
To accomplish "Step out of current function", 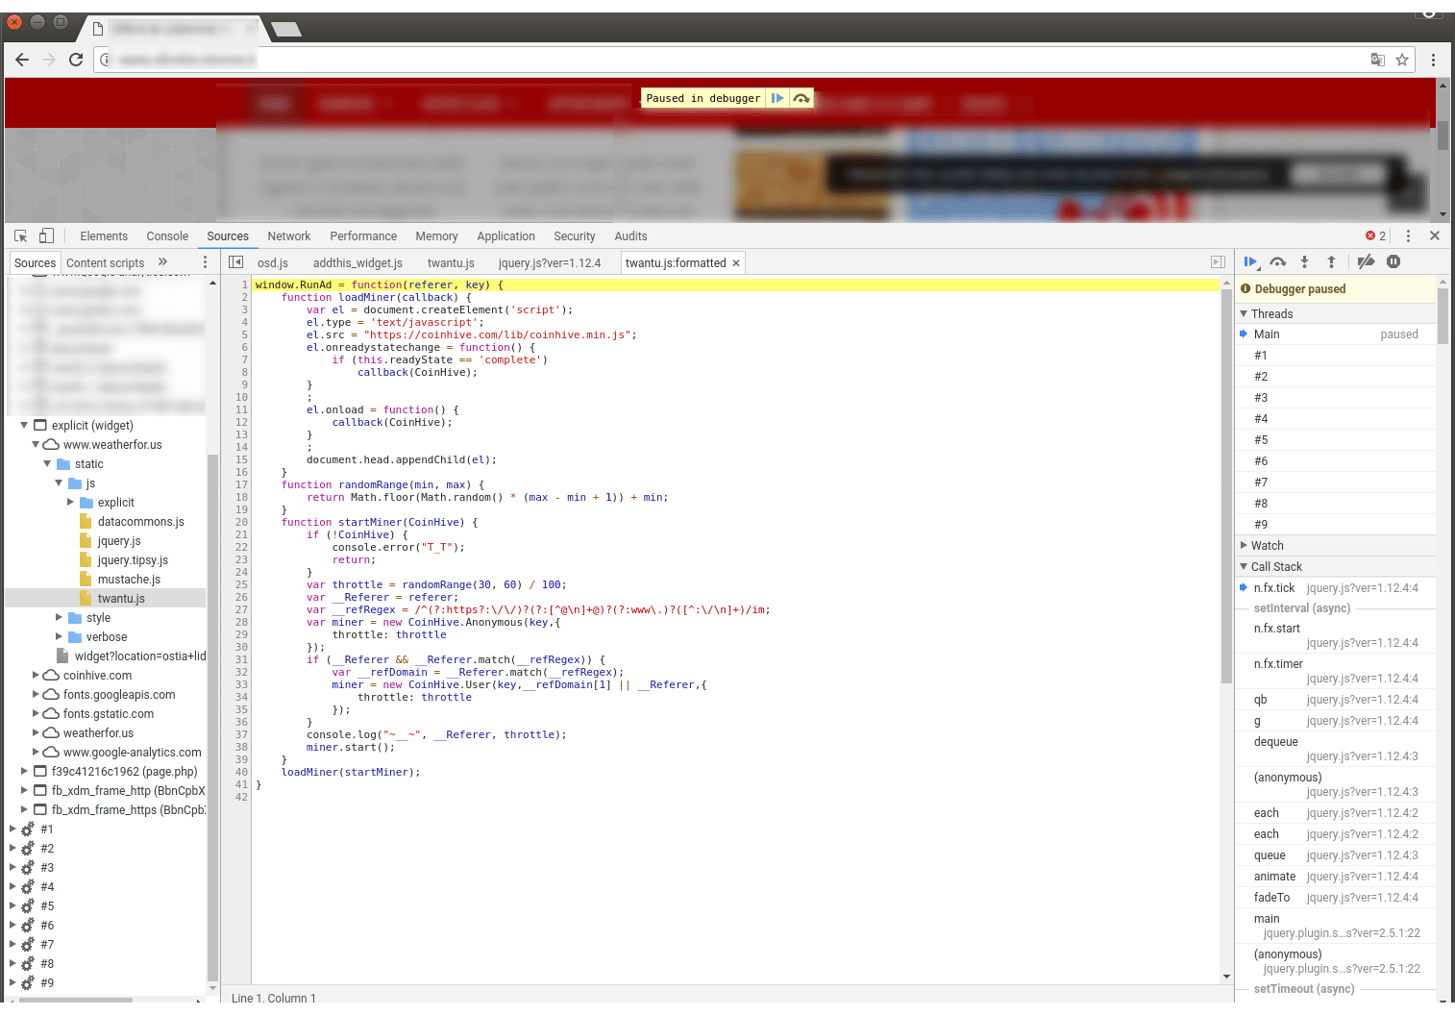I will tap(1331, 261).
